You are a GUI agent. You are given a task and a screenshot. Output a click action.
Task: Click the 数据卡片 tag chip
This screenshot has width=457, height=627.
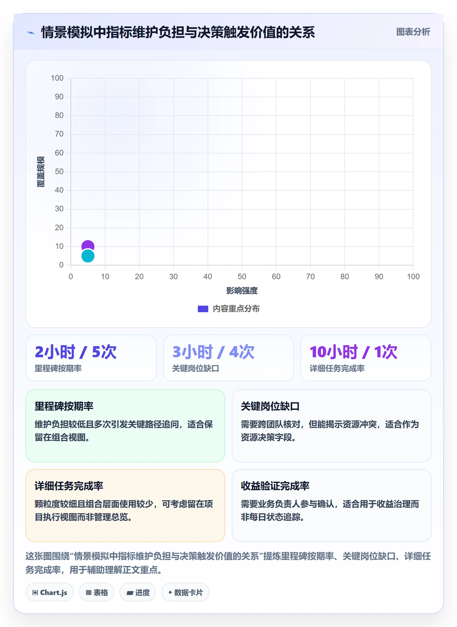(x=185, y=592)
